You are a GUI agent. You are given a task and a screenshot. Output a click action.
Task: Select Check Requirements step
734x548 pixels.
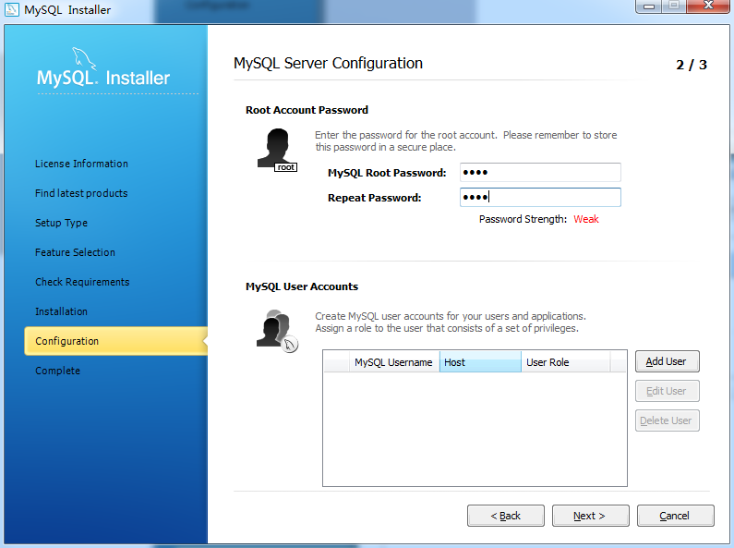tap(82, 282)
